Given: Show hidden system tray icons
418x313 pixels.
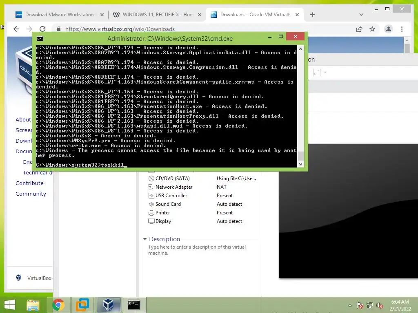Looking at the screenshot, I should (x=350, y=305).
